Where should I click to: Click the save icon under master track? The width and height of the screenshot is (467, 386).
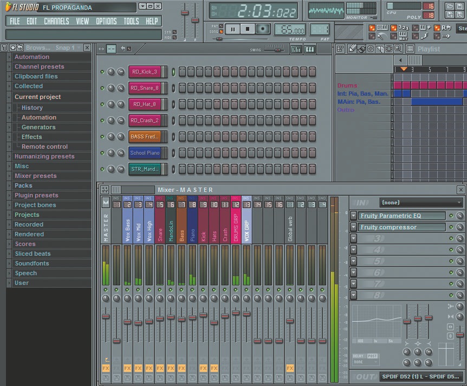pos(106,378)
